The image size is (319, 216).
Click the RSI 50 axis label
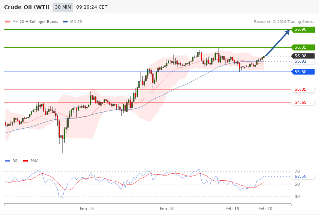coord(297,184)
